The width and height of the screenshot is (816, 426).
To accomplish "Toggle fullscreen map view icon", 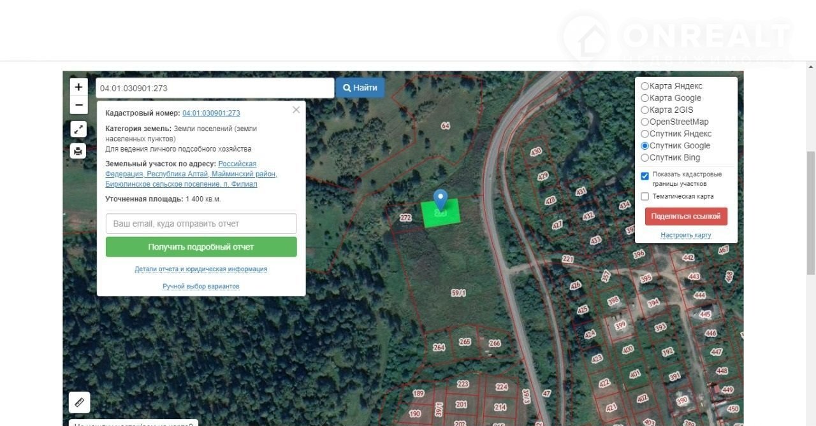I will (78, 129).
